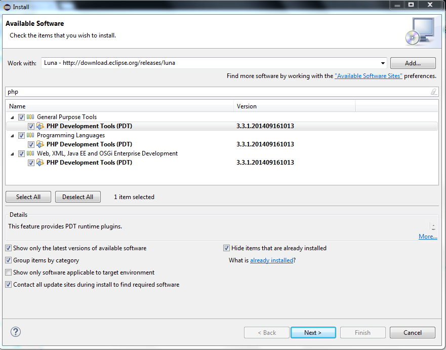The width and height of the screenshot is (446, 350).
Task: Click the PDT puzzle icon under Programming Languages
Action: pos(40,144)
